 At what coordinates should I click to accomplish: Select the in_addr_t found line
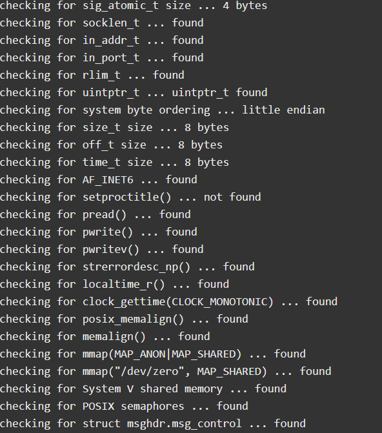(102, 40)
